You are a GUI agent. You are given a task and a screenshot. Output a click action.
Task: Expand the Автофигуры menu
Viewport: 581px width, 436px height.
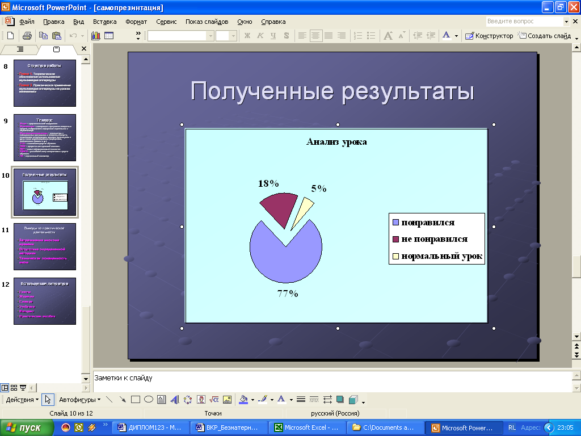pyautogui.click(x=79, y=400)
